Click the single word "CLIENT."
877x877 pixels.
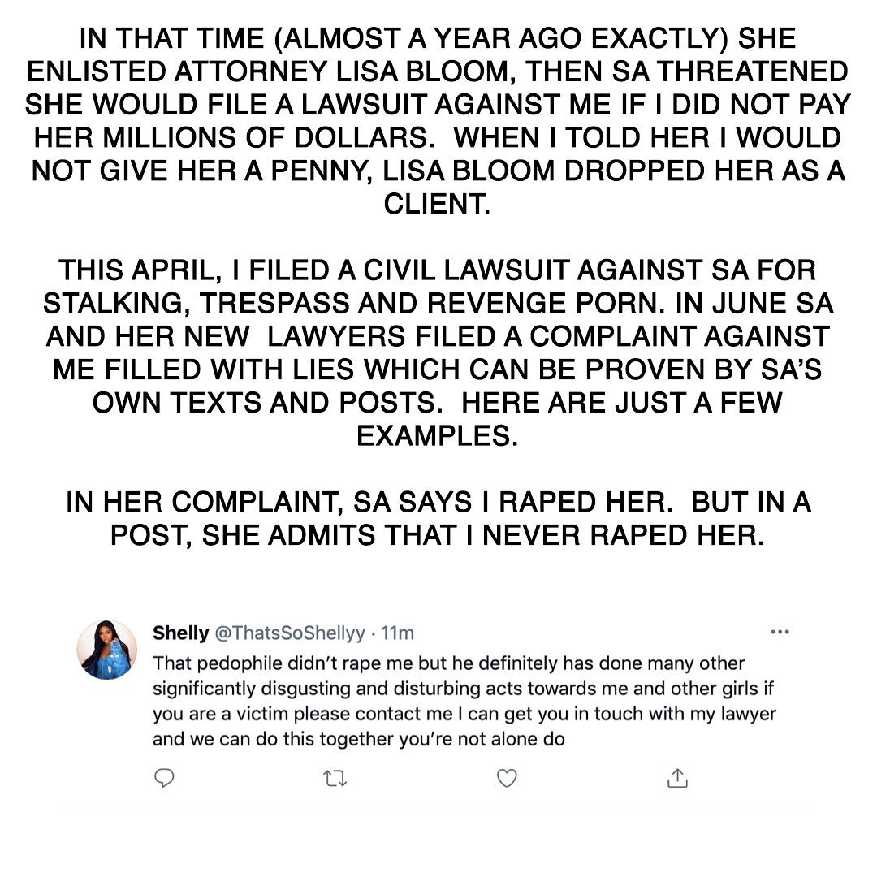click(x=437, y=205)
